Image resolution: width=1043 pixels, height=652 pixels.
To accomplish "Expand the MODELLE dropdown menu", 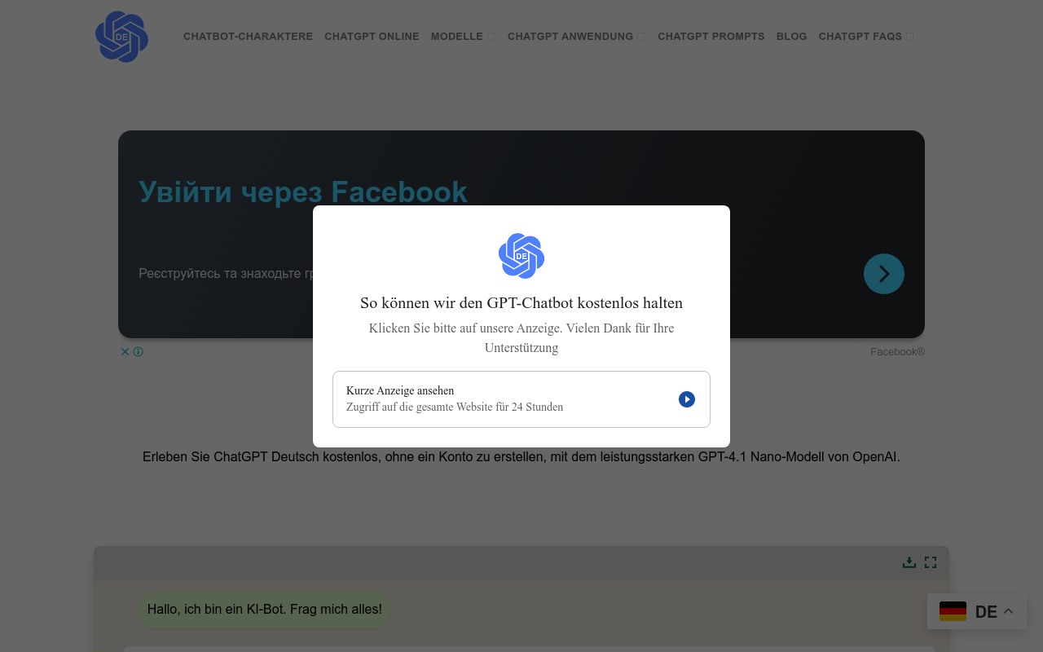I will click(463, 37).
